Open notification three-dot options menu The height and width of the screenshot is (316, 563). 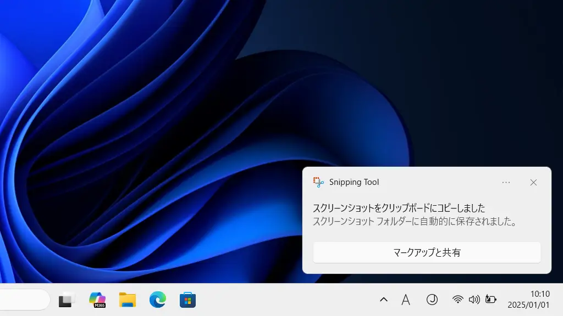(506, 182)
